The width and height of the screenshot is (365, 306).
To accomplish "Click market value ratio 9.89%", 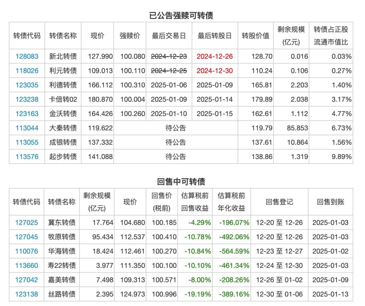I will (341, 157).
